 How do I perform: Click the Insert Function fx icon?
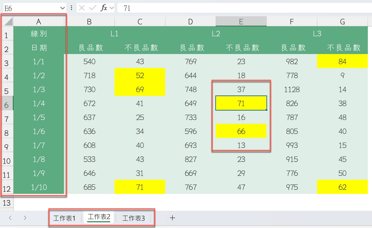point(104,8)
